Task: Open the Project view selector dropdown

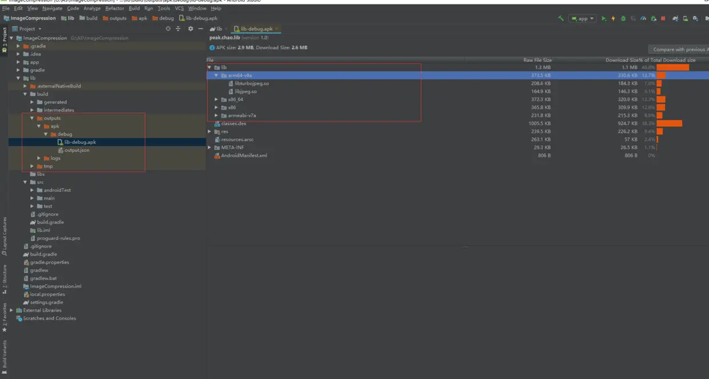Action: click(27, 29)
